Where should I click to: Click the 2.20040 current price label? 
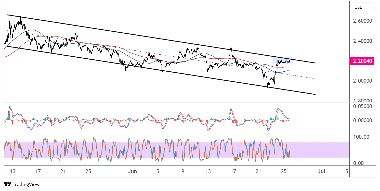pyautogui.click(x=362, y=61)
